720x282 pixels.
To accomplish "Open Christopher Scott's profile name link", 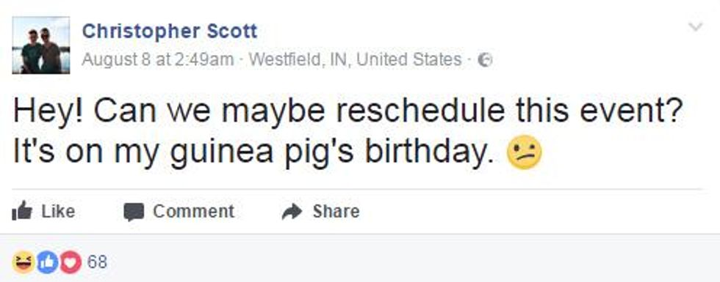I will pyautogui.click(x=170, y=31).
